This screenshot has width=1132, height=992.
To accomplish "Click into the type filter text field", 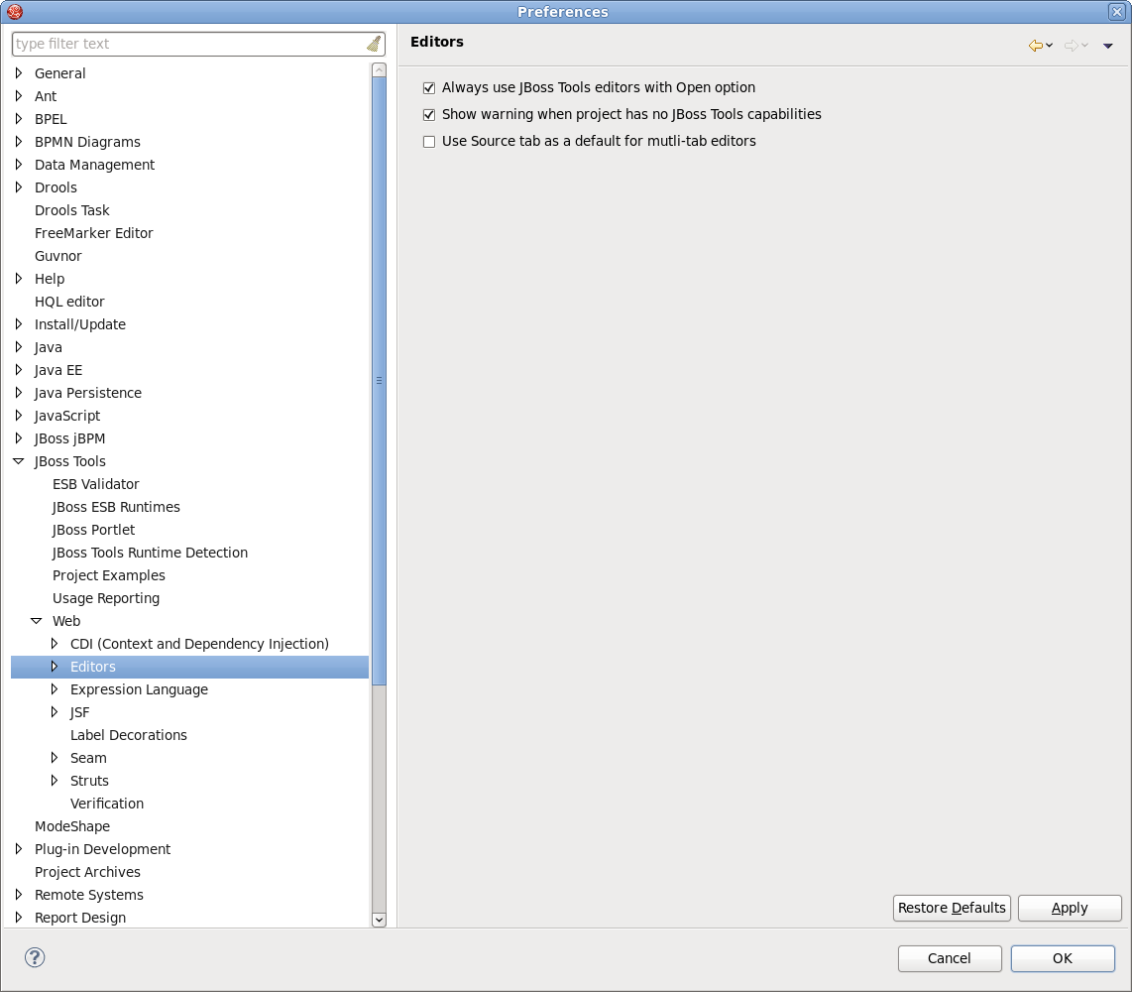I will click(188, 44).
